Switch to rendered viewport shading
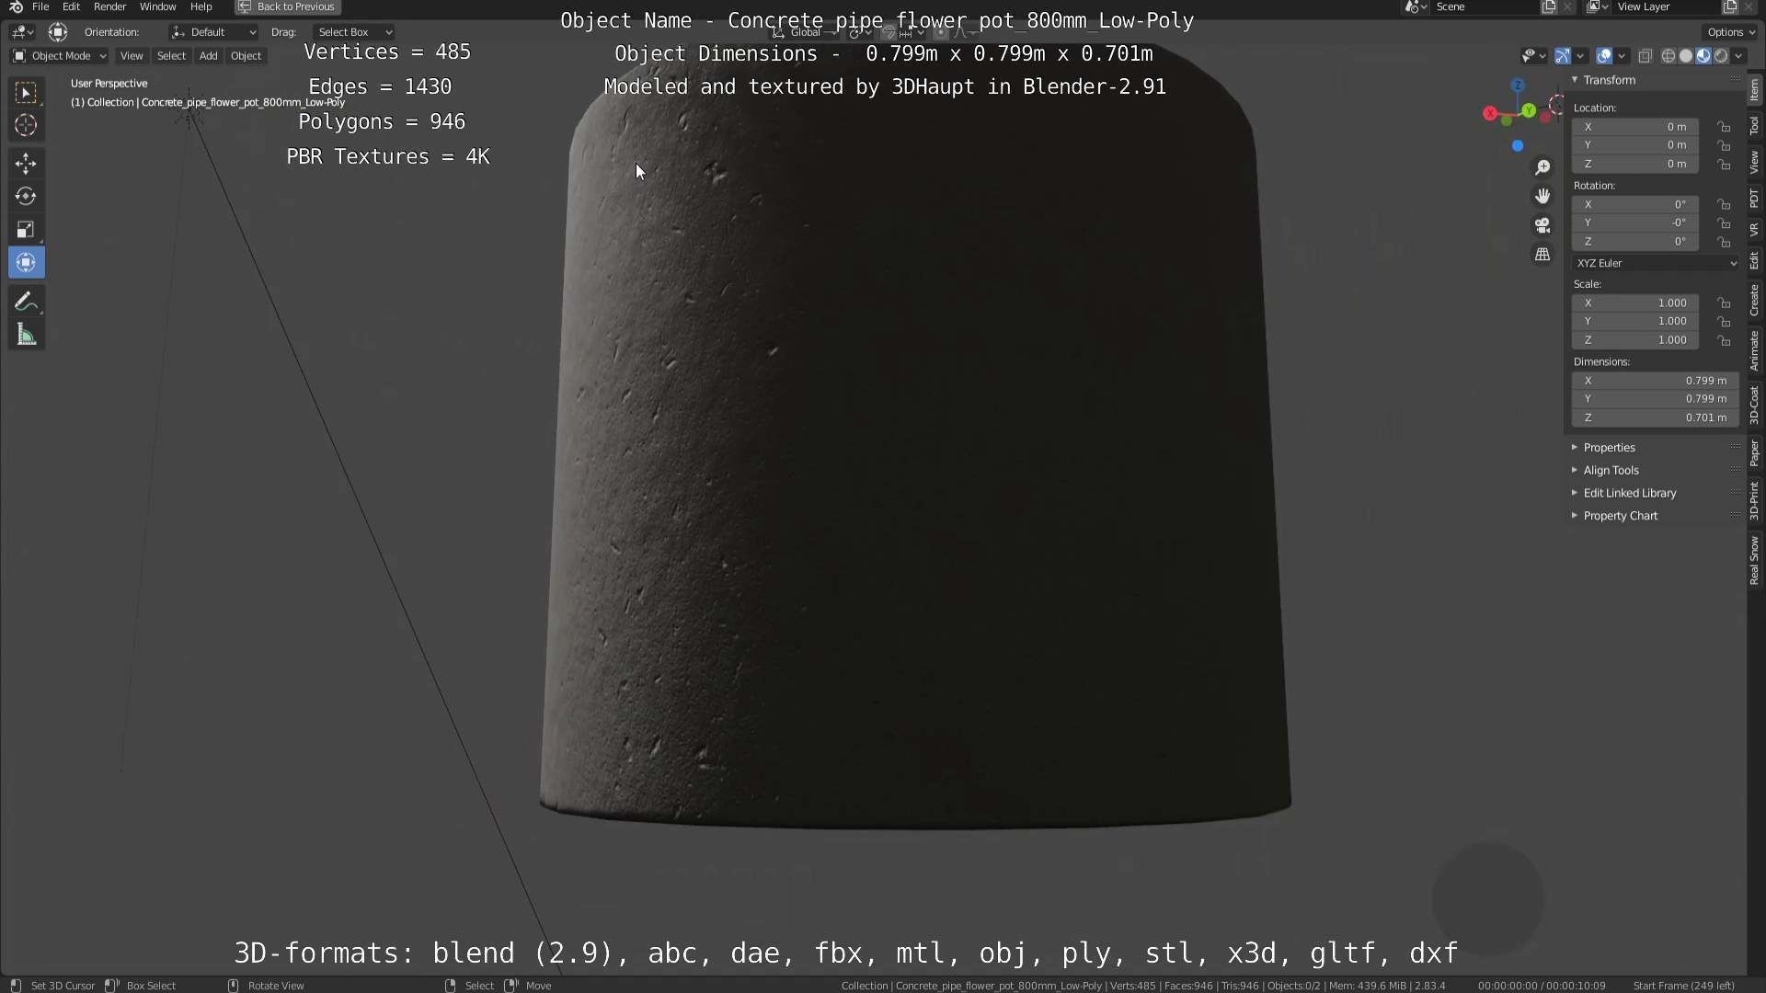The width and height of the screenshot is (1766, 993). (1721, 56)
